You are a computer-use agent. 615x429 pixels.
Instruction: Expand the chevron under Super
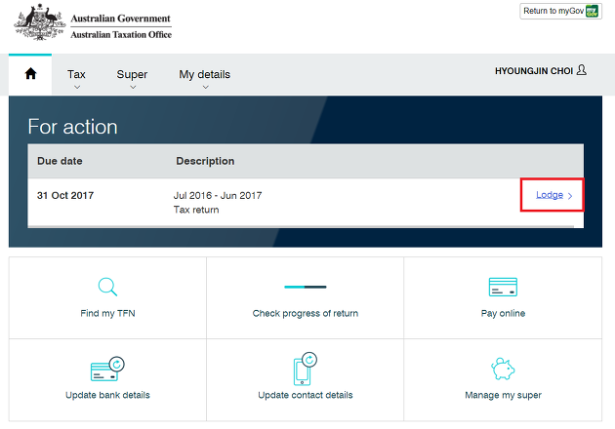[x=133, y=88]
